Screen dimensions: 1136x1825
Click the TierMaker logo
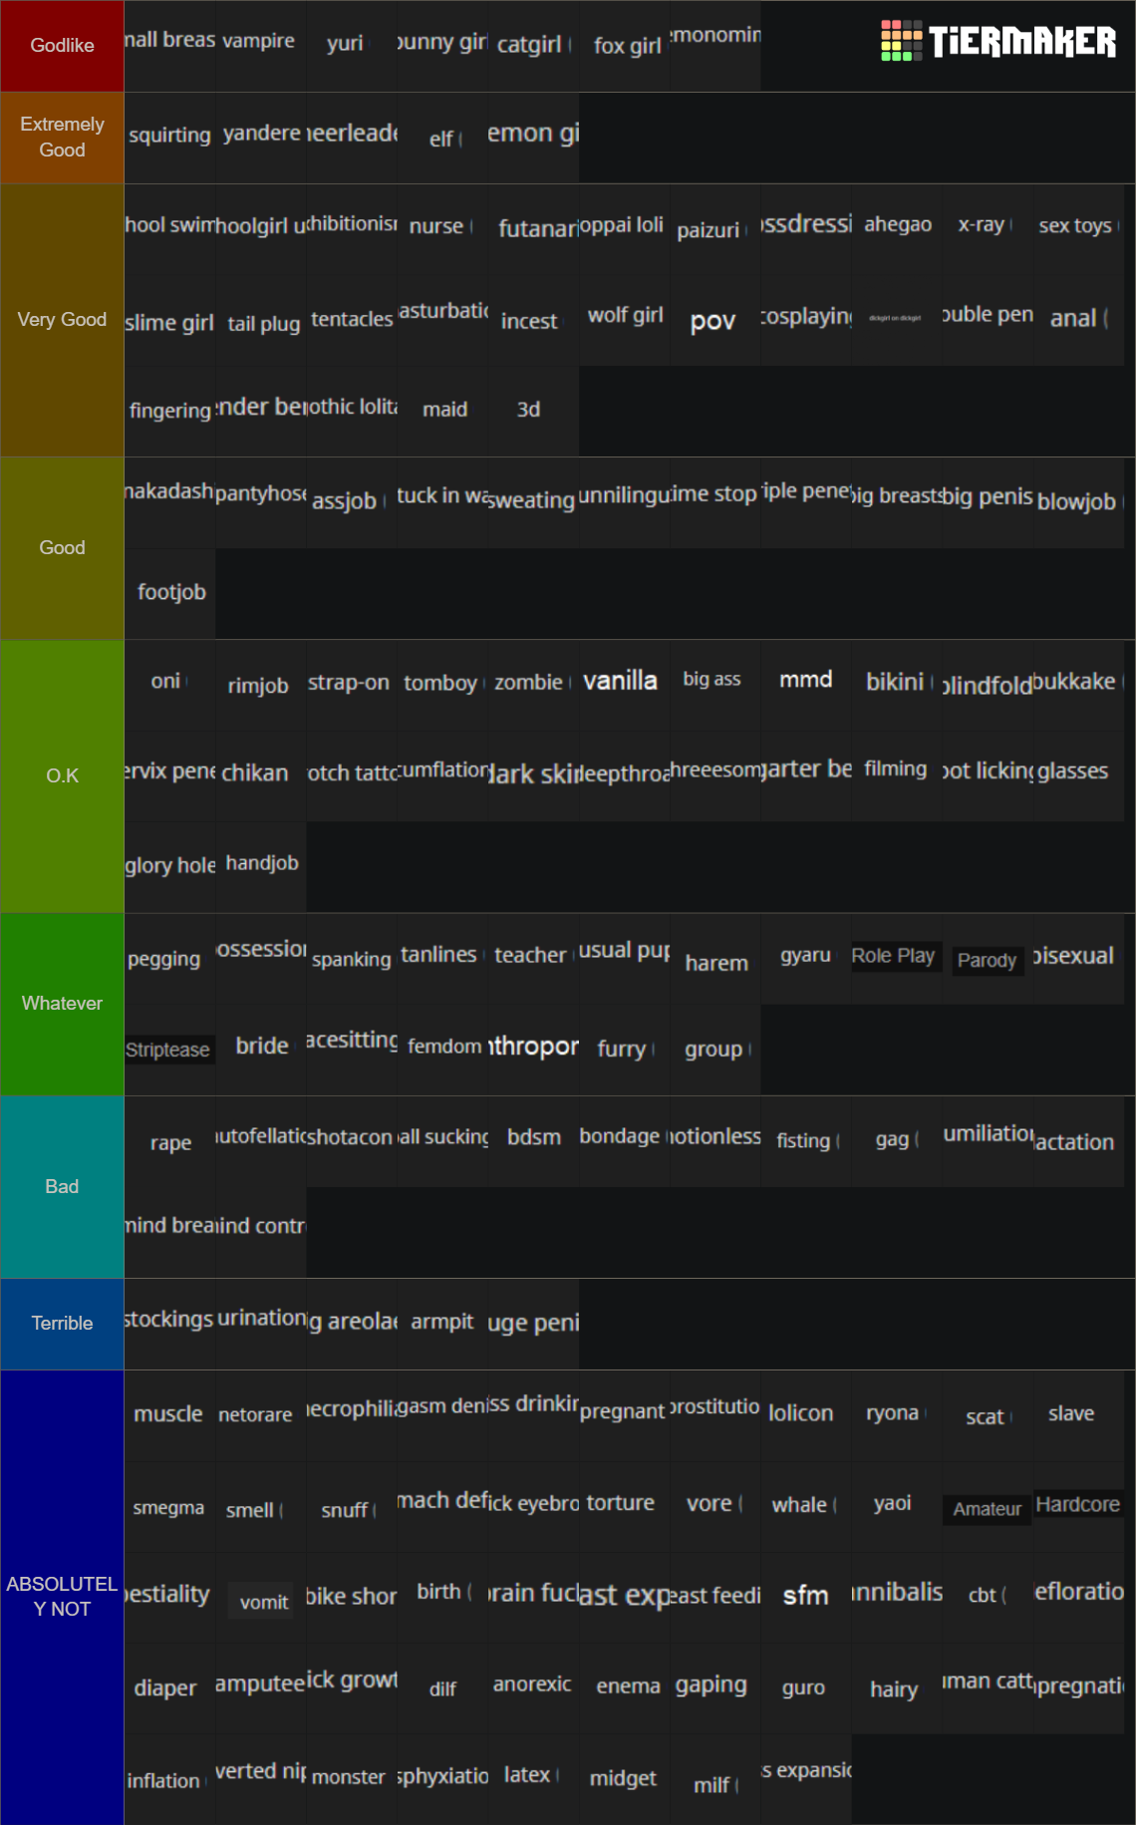[x=998, y=41]
